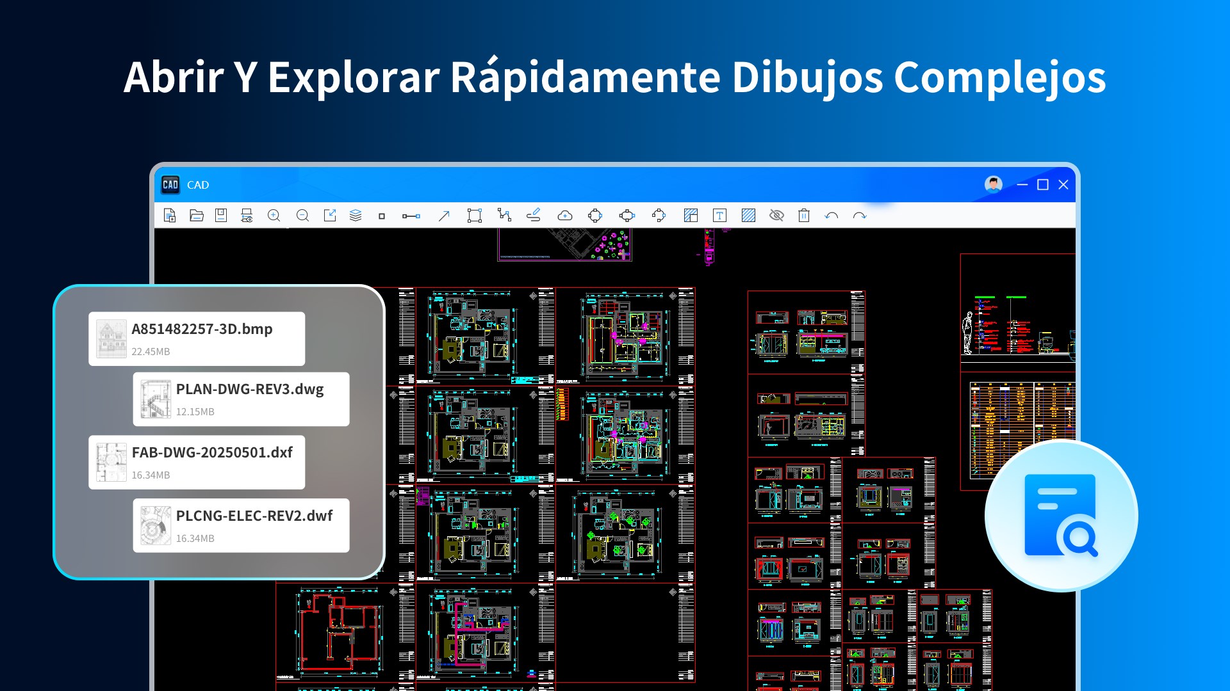
Task: Apply the hatch fill tool
Action: [x=748, y=216]
